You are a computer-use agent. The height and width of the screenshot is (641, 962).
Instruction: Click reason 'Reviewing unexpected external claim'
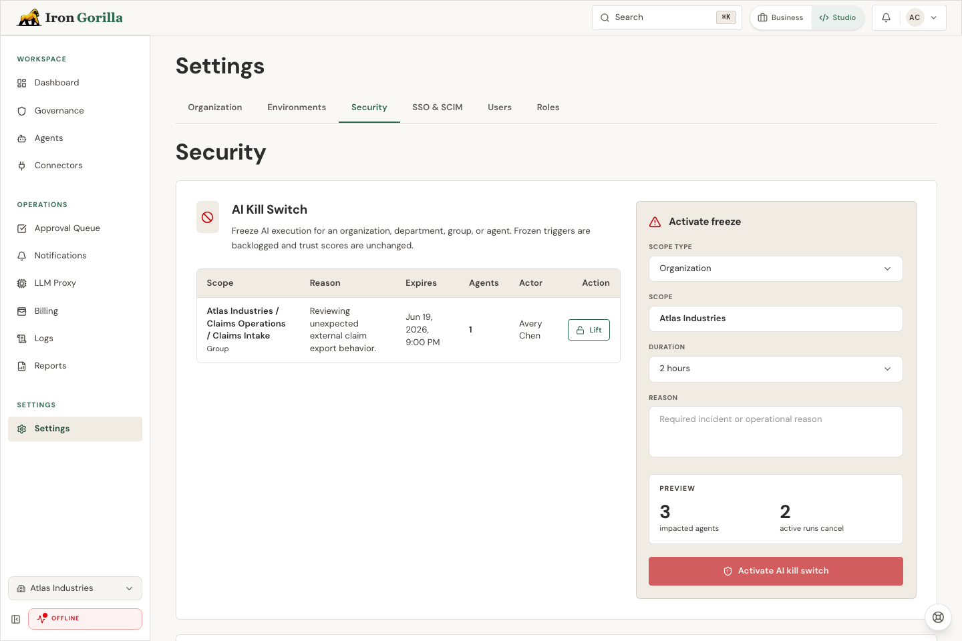coord(343,330)
